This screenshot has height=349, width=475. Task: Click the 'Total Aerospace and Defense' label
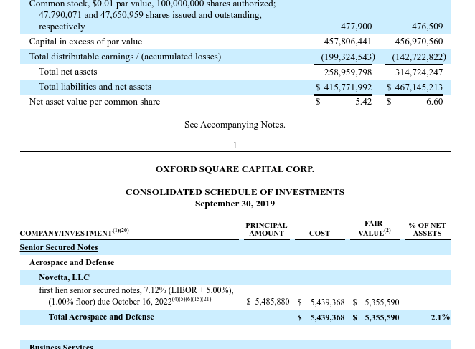click(x=101, y=317)
